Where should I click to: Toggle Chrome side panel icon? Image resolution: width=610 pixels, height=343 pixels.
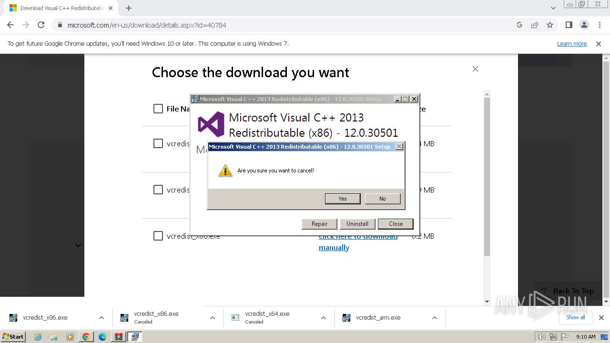tap(569, 25)
